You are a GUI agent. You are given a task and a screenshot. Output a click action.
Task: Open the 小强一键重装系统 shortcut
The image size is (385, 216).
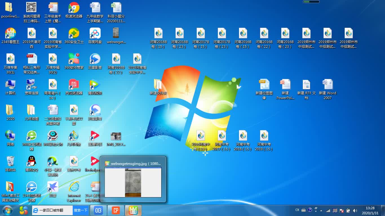53,166
